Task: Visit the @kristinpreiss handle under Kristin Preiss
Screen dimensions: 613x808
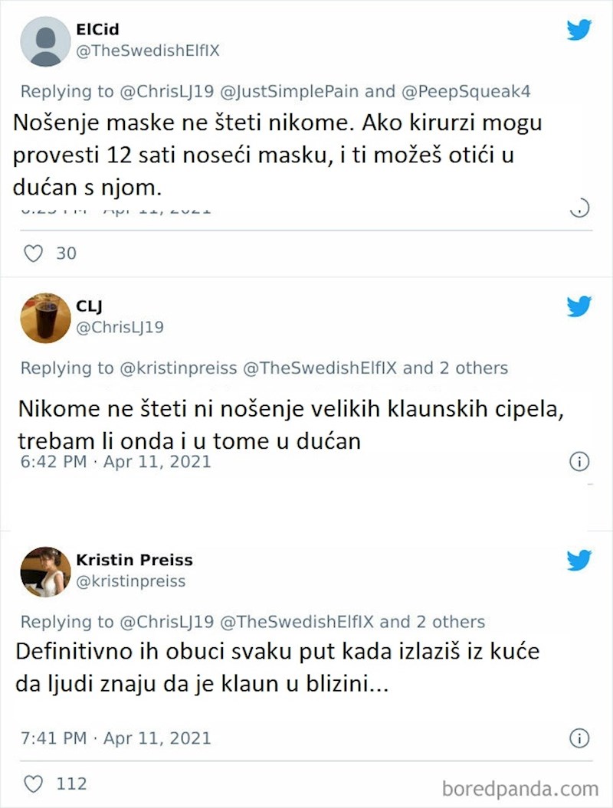Action: pos(130,581)
